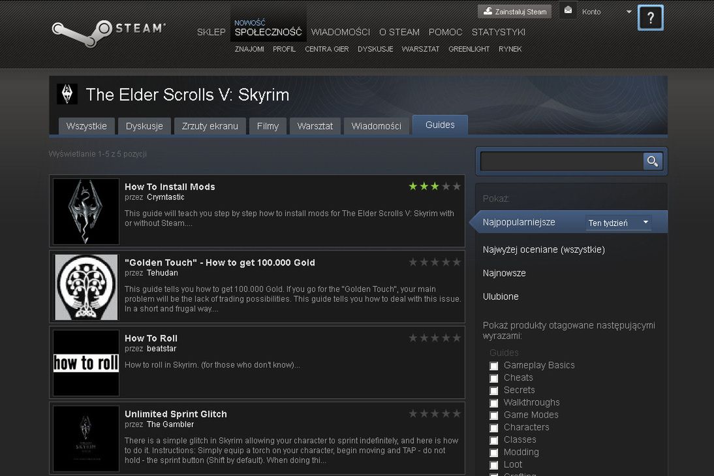Select the Modding checkbox
The height and width of the screenshot is (476, 714).
coord(493,452)
